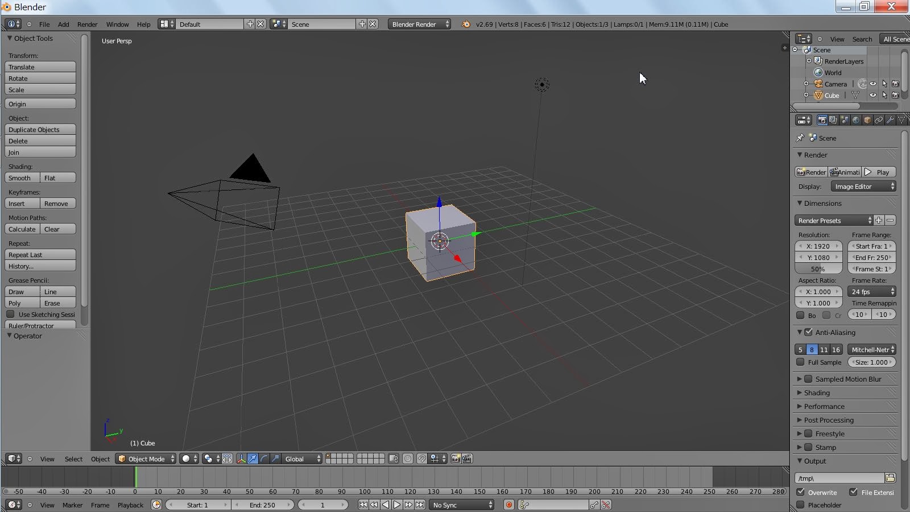Select the scale manipulator icon
910x512 pixels.
pyautogui.click(x=275, y=459)
